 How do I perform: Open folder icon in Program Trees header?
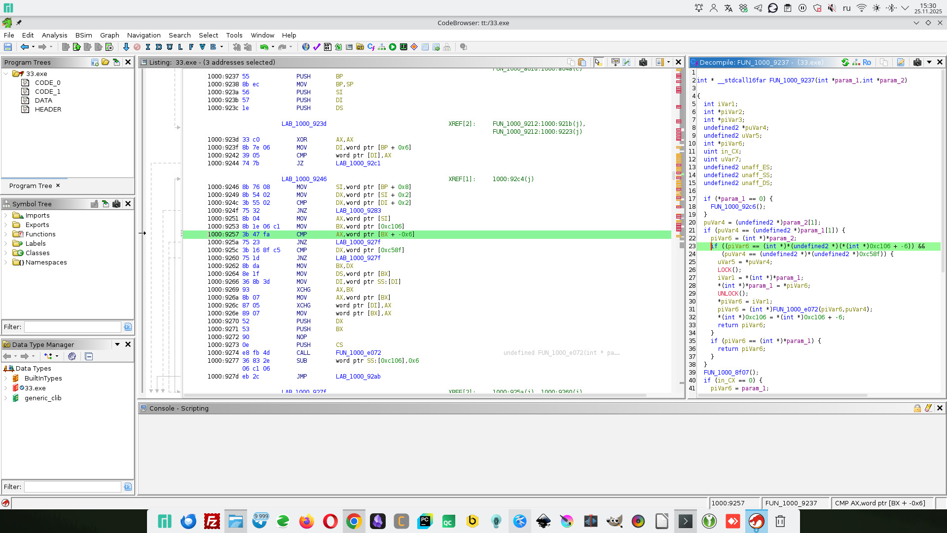106,62
